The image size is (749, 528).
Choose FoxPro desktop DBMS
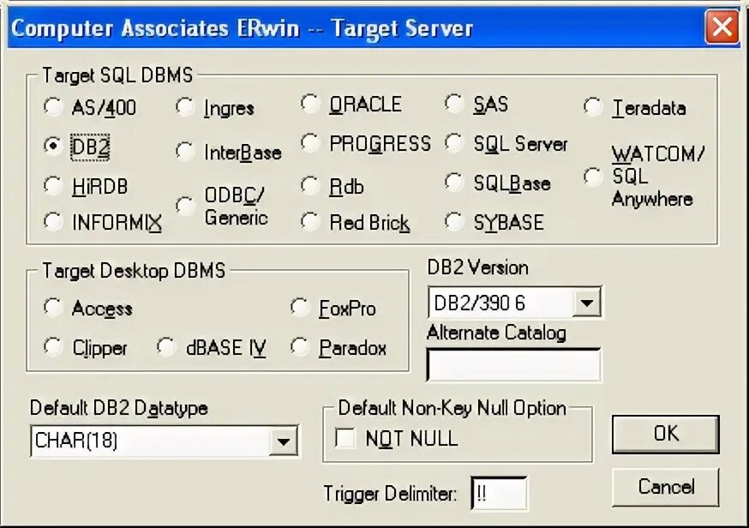point(301,307)
